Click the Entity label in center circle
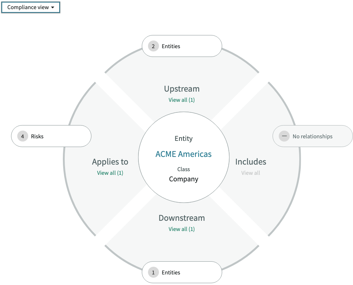The image size is (353, 285). click(x=183, y=138)
